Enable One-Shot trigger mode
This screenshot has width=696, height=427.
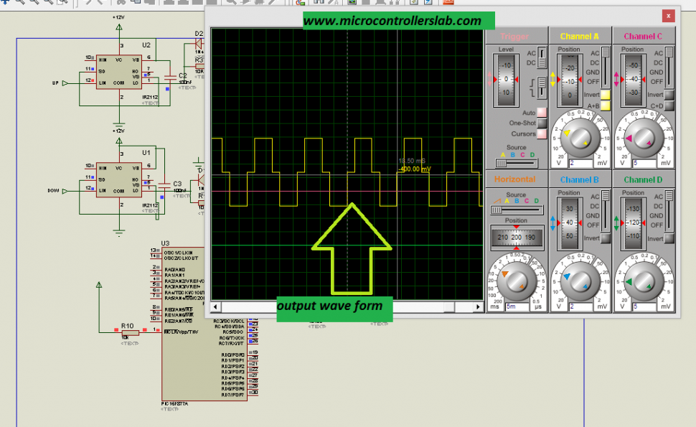(542, 123)
